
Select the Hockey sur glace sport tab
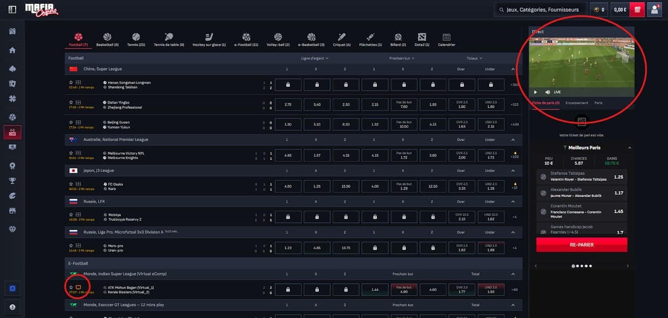209,39
